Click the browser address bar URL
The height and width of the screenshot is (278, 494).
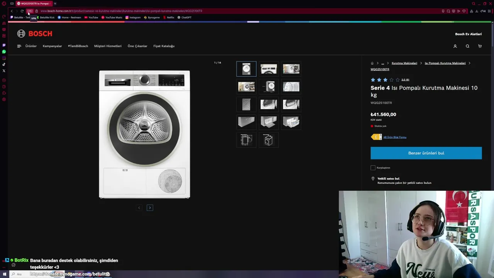click(121, 11)
